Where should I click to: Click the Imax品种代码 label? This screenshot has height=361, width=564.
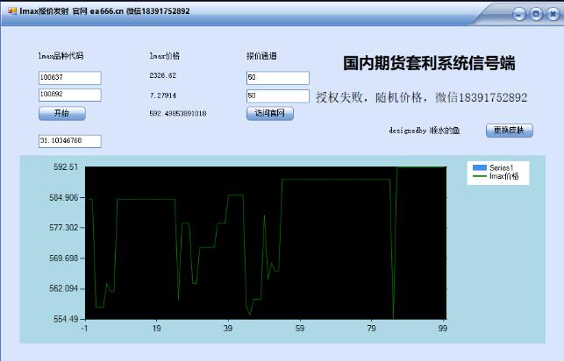pyautogui.click(x=61, y=56)
